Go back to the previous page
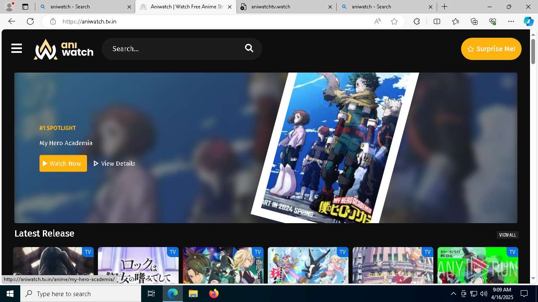This screenshot has width=538, height=302. pos(12,21)
